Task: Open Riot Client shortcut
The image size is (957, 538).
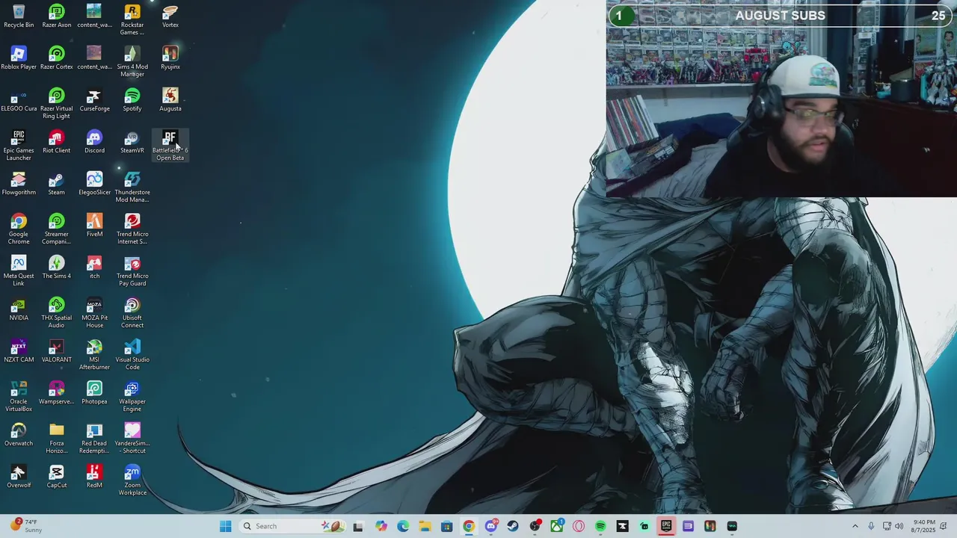Action: (57, 142)
